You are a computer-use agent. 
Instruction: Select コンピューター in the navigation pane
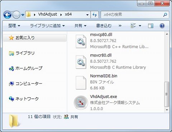pyautogui.click(x=25, y=84)
